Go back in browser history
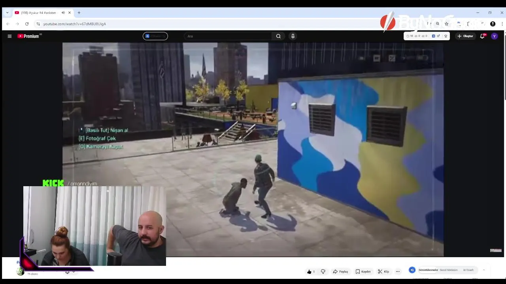Screen dimensions: 506x284 8,24
